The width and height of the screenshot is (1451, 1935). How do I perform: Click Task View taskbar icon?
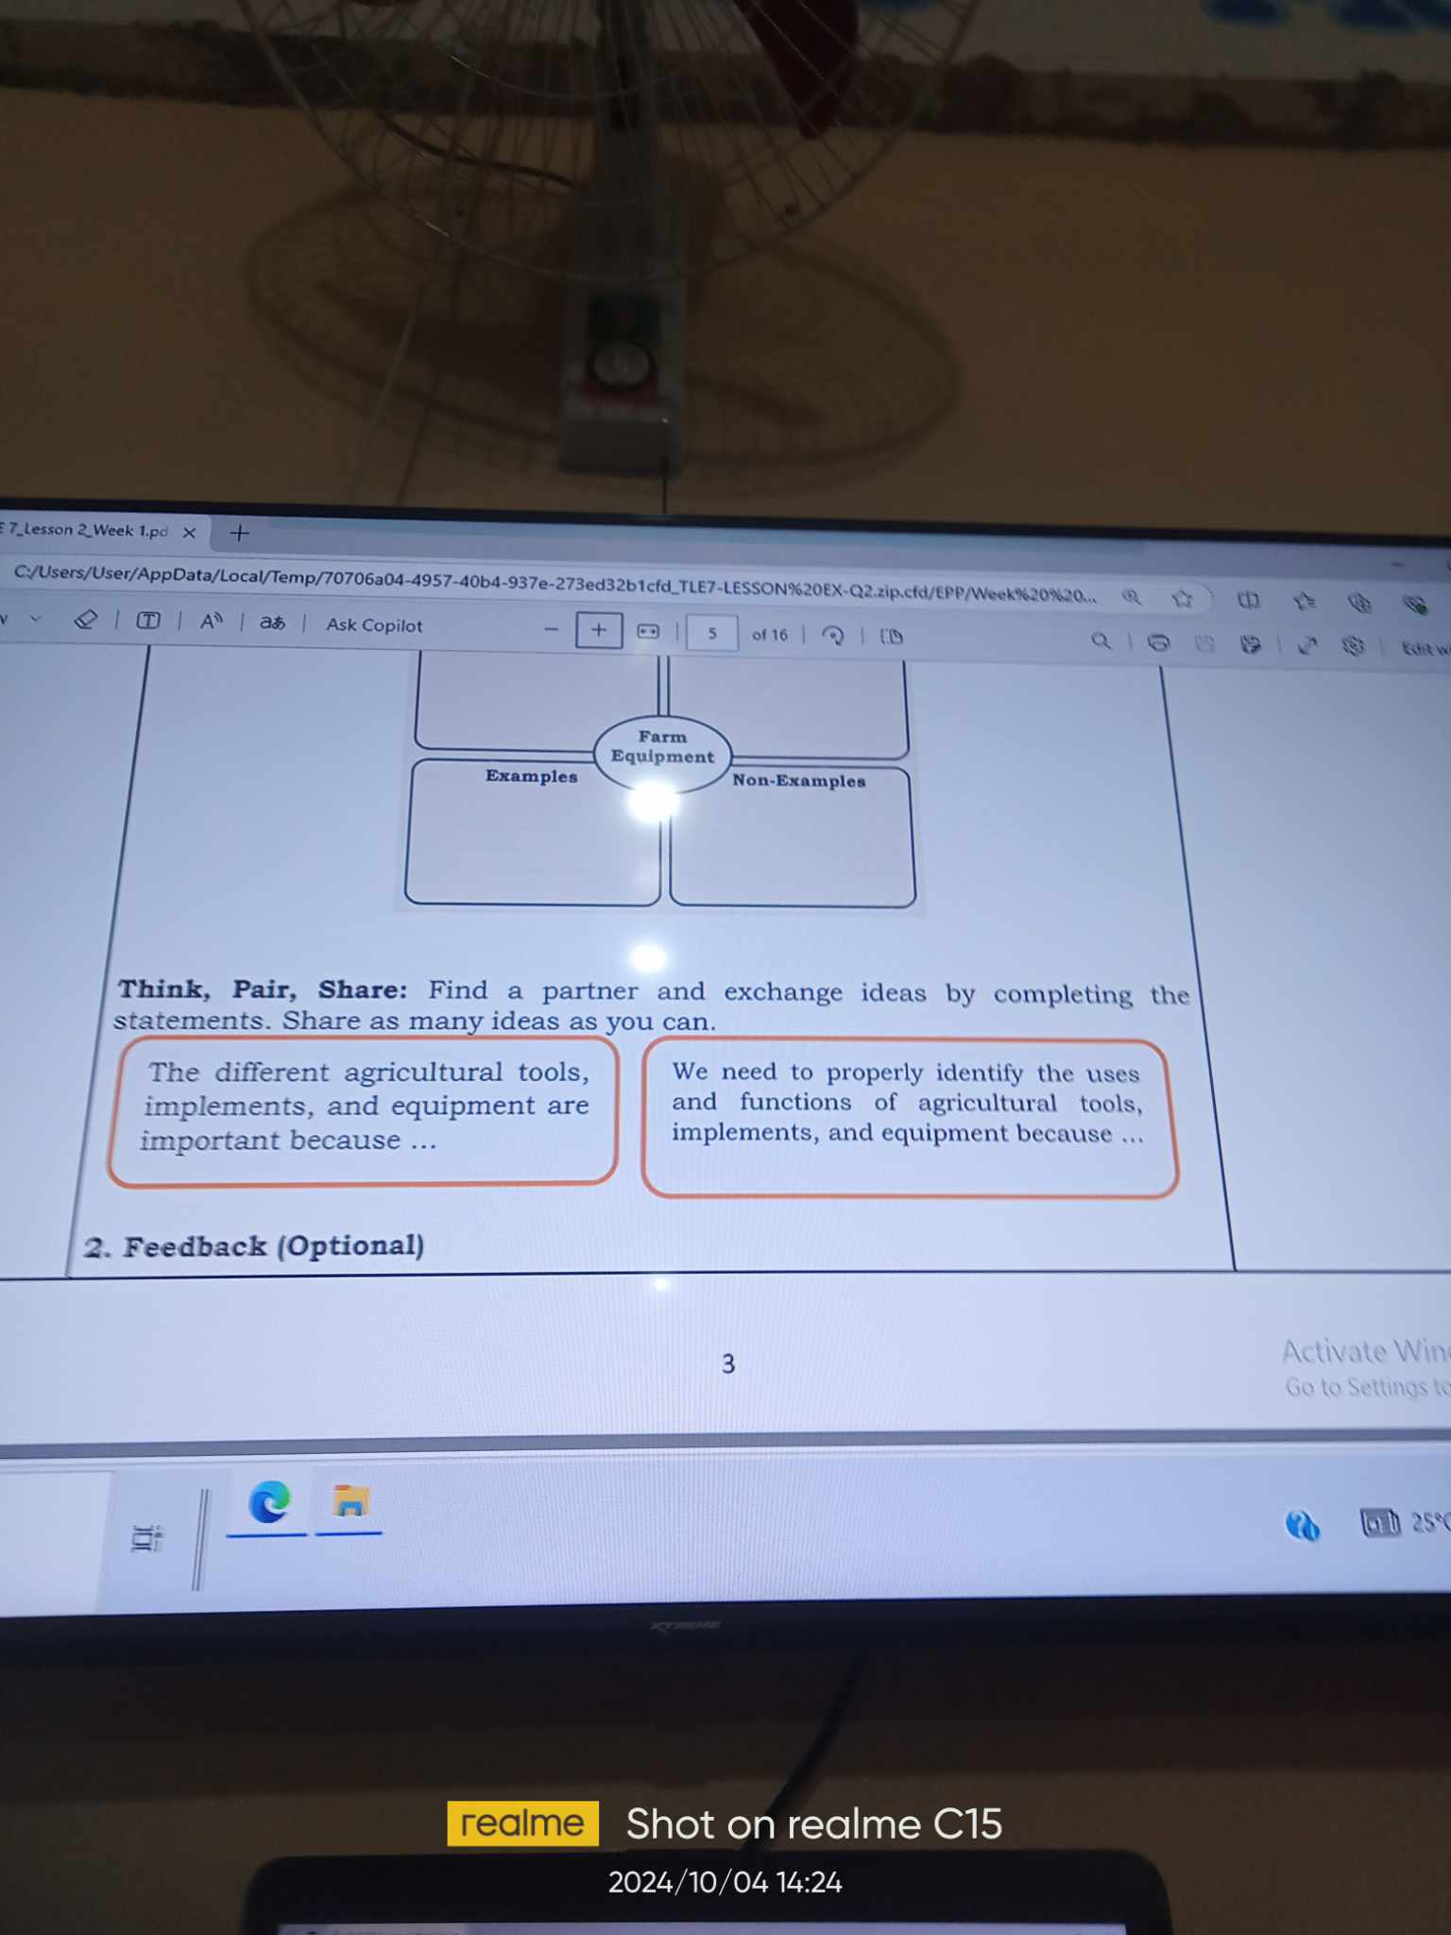(145, 1538)
